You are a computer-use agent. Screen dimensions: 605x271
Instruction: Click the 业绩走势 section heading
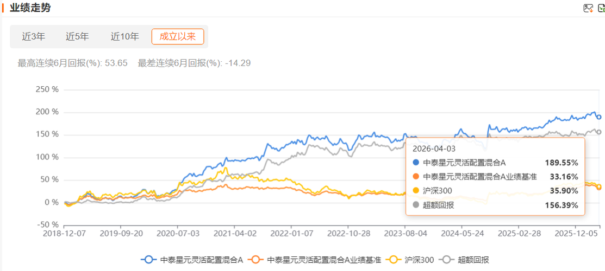click(x=30, y=8)
